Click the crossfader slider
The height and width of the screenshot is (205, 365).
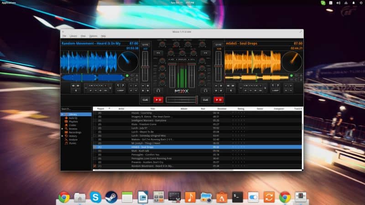pos(182,99)
